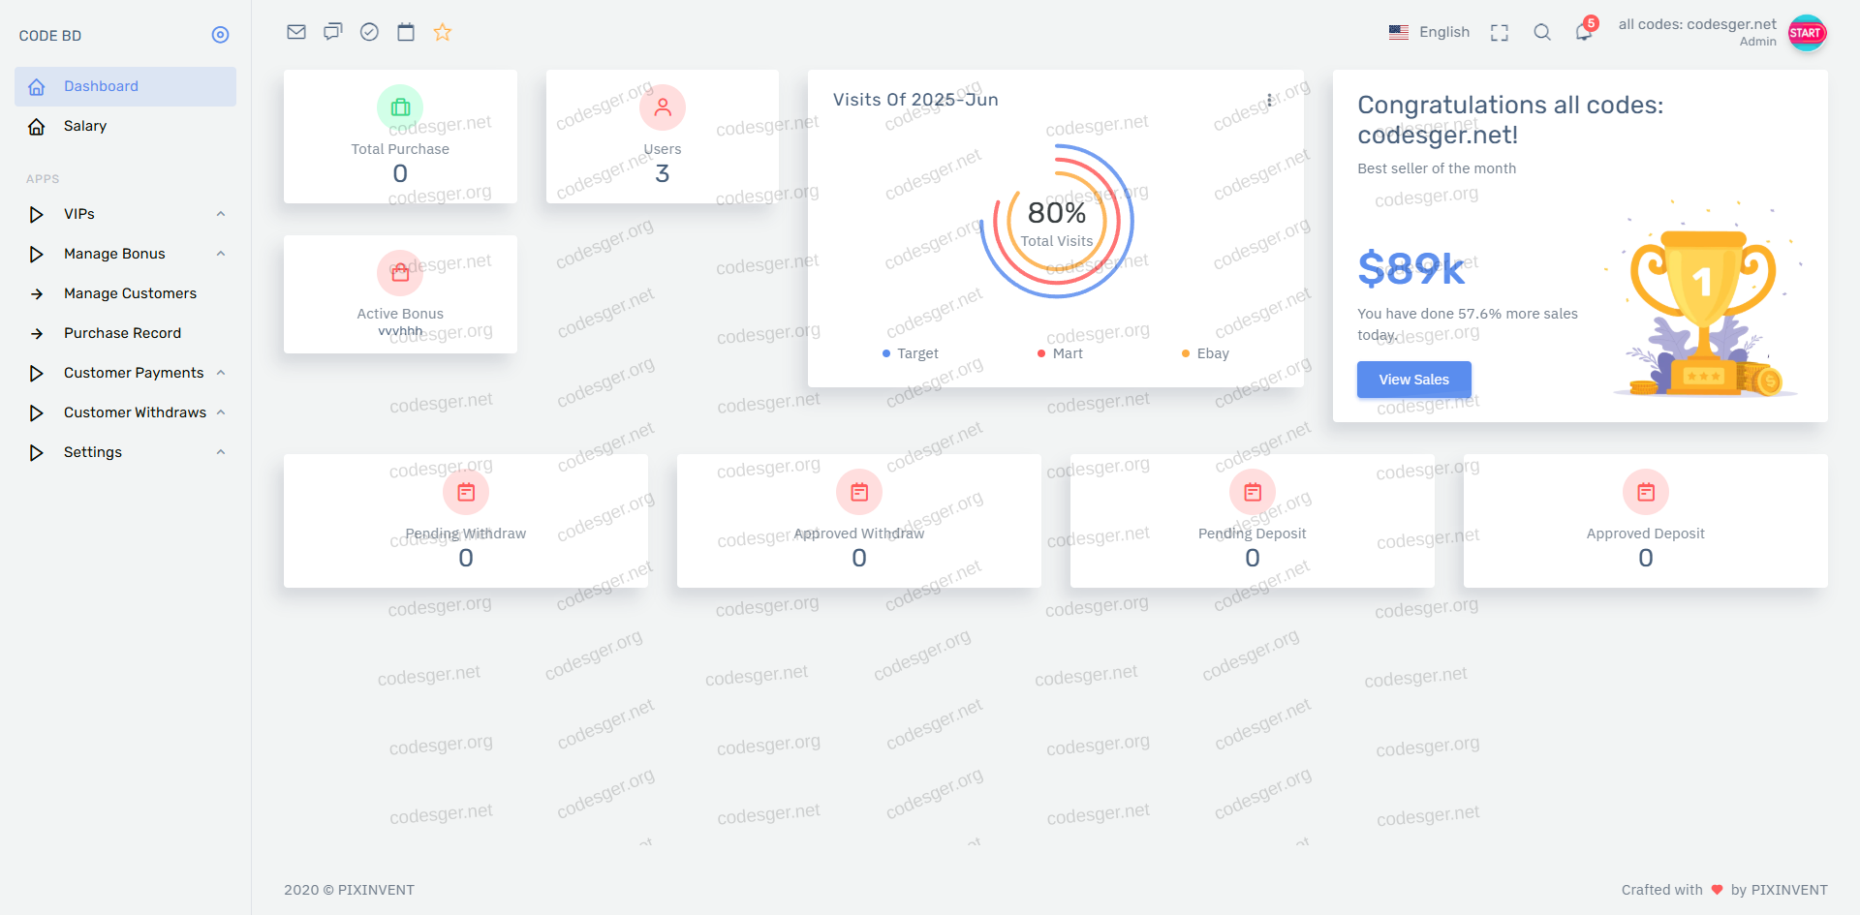Open the notifications bell
This screenshot has width=1860, height=915.
pyautogui.click(x=1584, y=33)
